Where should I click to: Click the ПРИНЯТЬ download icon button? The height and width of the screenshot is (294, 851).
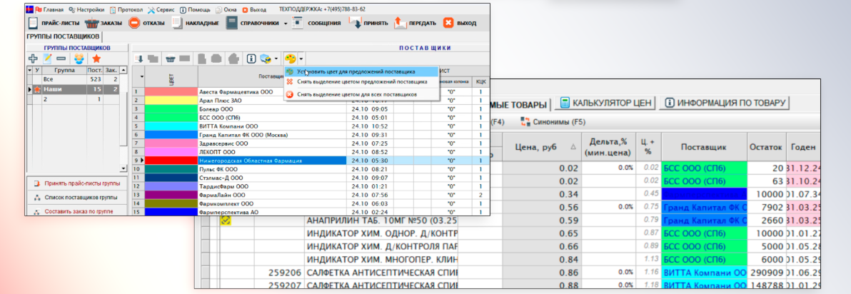click(368, 23)
